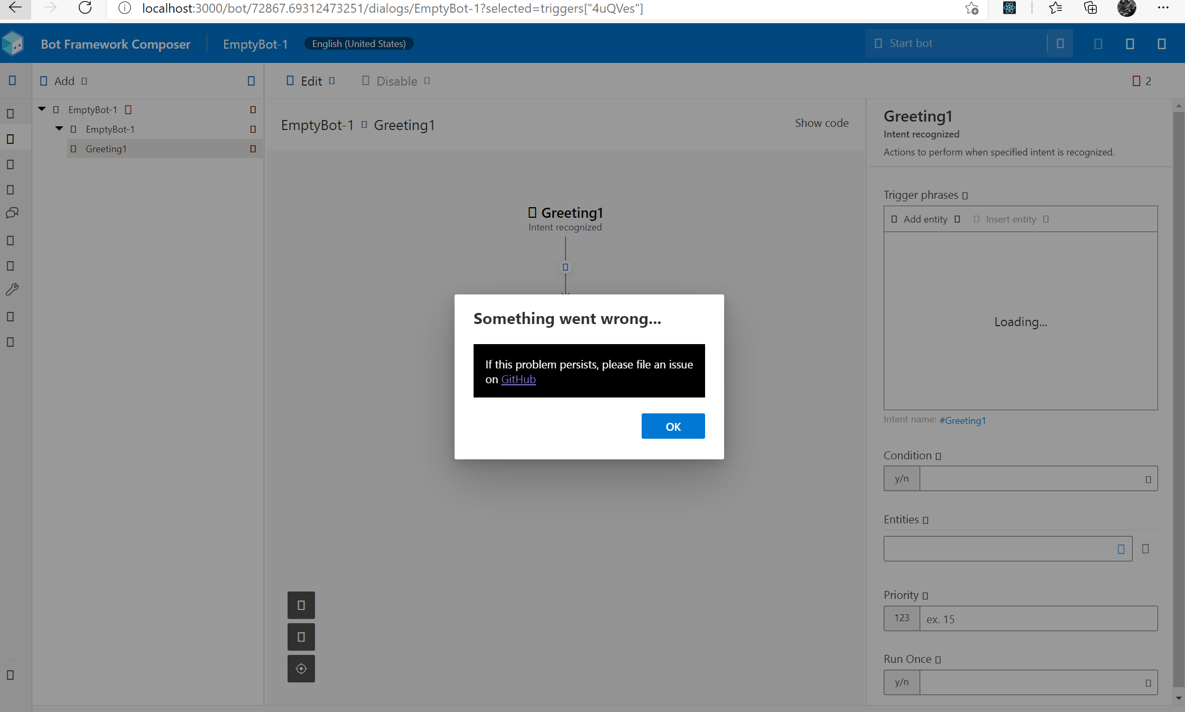Click the fit-to-view target icon on canvas
The height and width of the screenshot is (712, 1185).
click(301, 668)
